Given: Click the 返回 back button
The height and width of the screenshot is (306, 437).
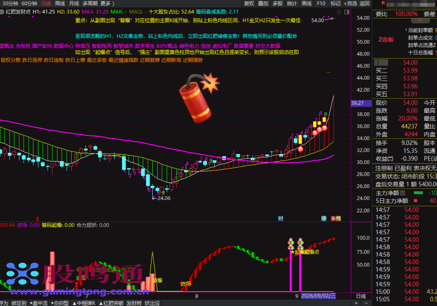Looking at the screenshot, I should click(364, 3).
